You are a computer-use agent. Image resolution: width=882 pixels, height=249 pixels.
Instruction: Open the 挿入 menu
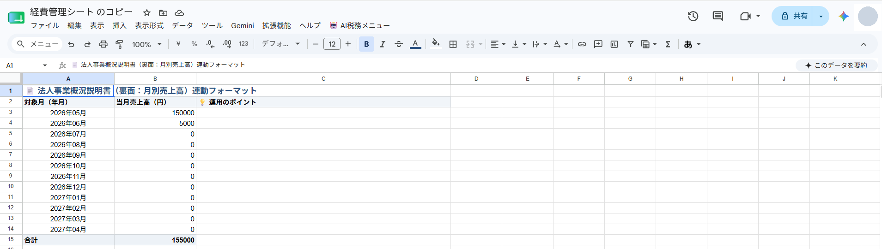click(x=119, y=26)
